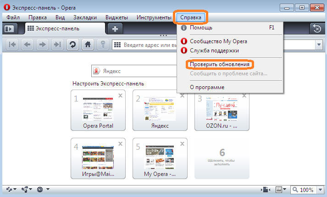Screen dimensions: 327x197
Task: Click the Настроить Экспресс-панель link
Action: tap(108, 84)
